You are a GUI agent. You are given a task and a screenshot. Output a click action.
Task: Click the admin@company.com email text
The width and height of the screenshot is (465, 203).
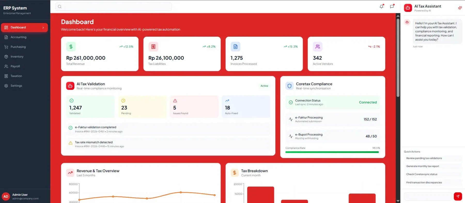click(x=25, y=199)
